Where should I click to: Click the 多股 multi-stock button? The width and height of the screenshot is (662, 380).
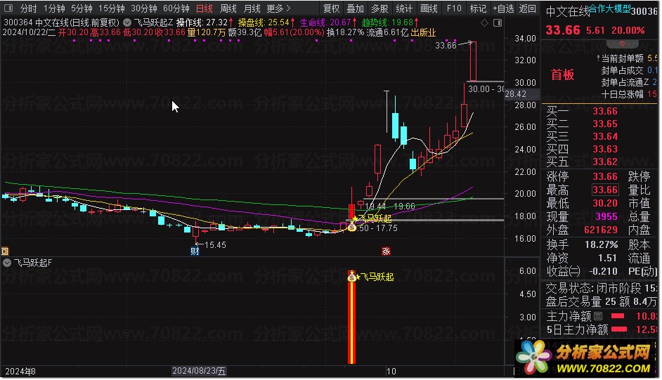click(x=379, y=8)
